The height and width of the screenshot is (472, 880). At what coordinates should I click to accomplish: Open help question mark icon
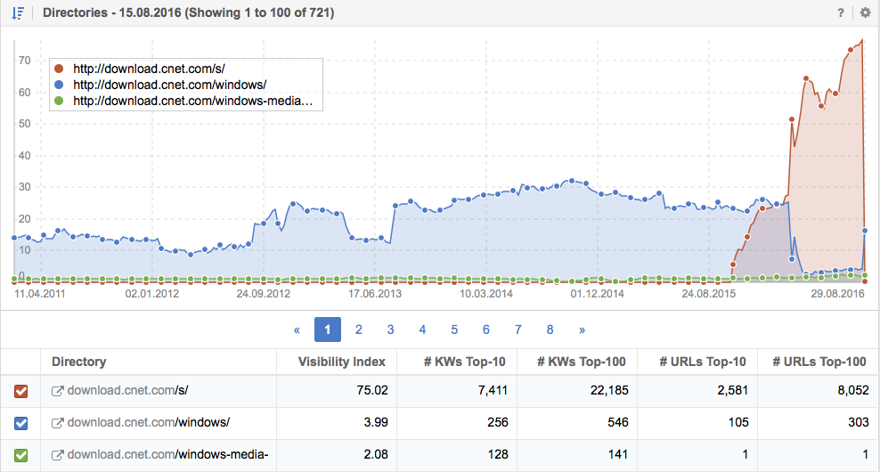coord(840,12)
